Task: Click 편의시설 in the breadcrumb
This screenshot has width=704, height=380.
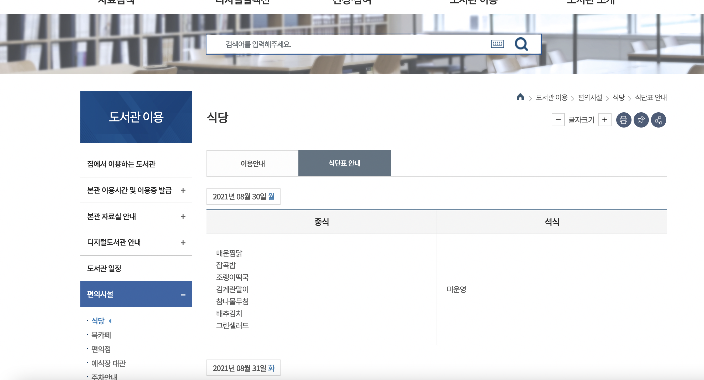Action: click(x=590, y=97)
